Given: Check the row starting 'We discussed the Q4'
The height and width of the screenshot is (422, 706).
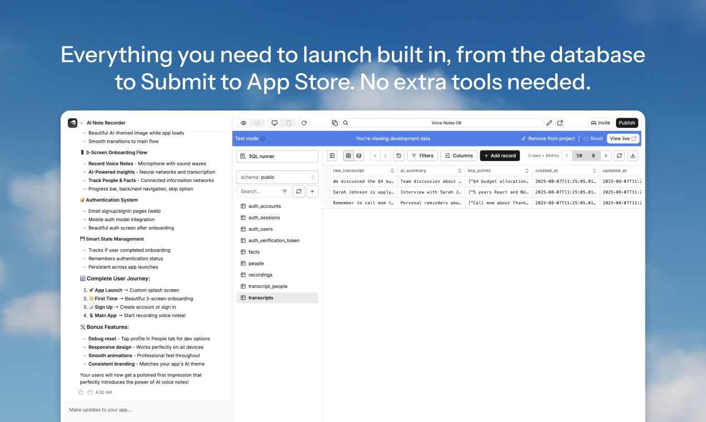Looking at the screenshot, I should coord(328,181).
